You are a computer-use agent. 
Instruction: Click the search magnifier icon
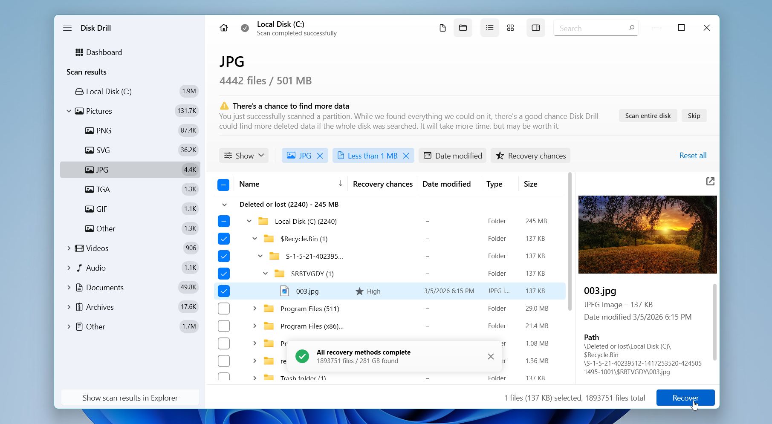631,28
